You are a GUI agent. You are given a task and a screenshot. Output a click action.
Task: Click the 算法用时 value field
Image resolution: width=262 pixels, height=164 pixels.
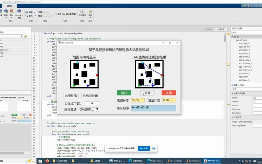pyautogui.click(x=169, y=100)
